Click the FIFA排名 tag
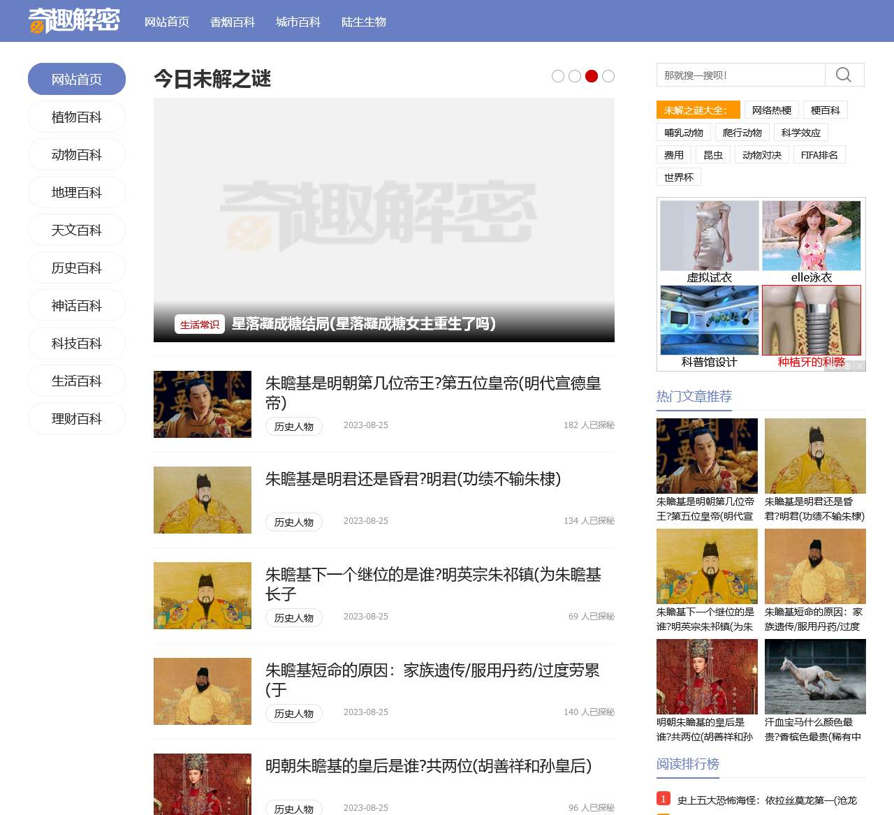The width and height of the screenshot is (894, 815). [819, 154]
